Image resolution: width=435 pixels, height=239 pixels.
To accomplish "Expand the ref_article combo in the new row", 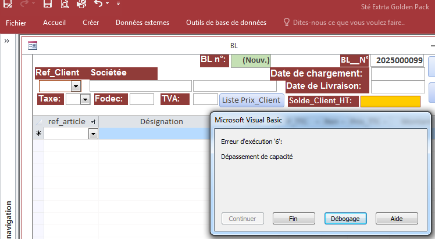I will coord(93,133).
